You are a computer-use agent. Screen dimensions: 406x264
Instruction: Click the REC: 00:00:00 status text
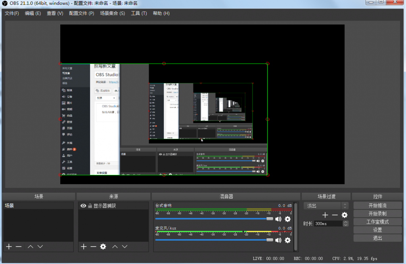point(308,258)
